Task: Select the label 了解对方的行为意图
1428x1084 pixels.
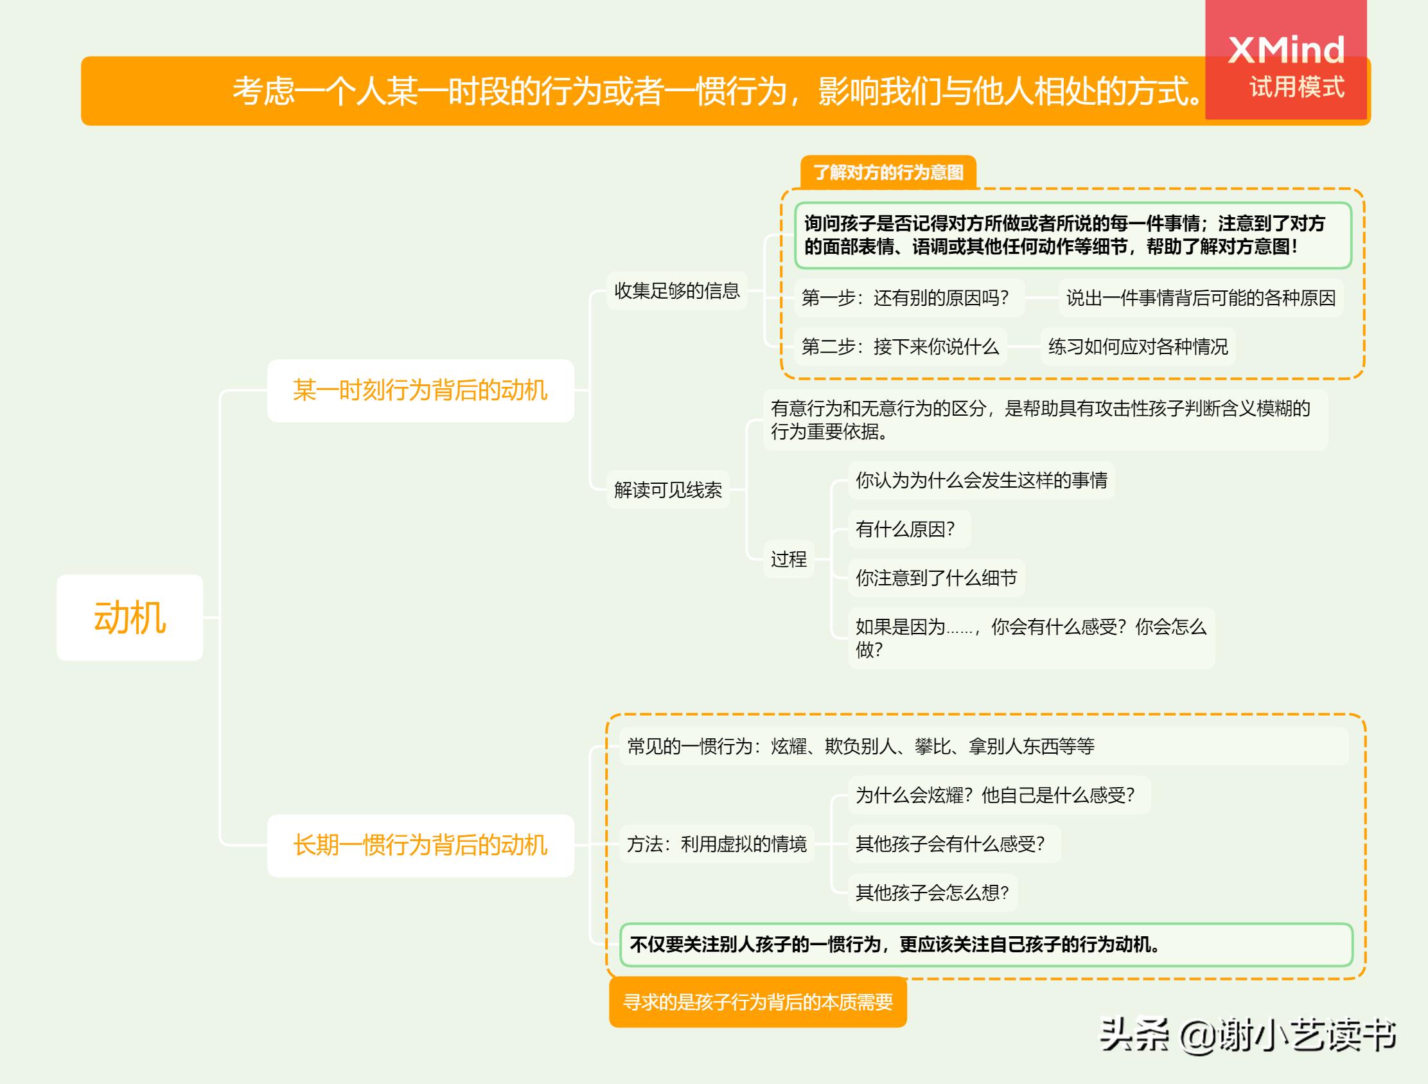Action: pyautogui.click(x=891, y=172)
